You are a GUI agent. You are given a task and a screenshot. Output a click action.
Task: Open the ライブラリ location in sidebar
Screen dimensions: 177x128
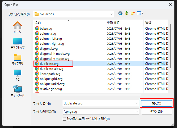click(x=18, y=60)
